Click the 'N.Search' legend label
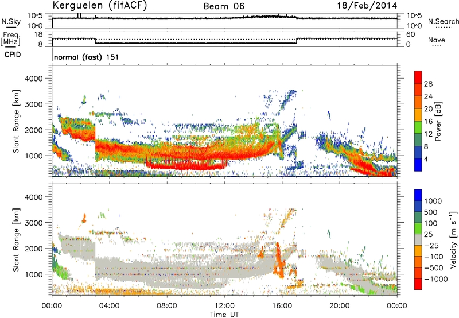This screenshot has height=318, width=459. click(x=443, y=21)
